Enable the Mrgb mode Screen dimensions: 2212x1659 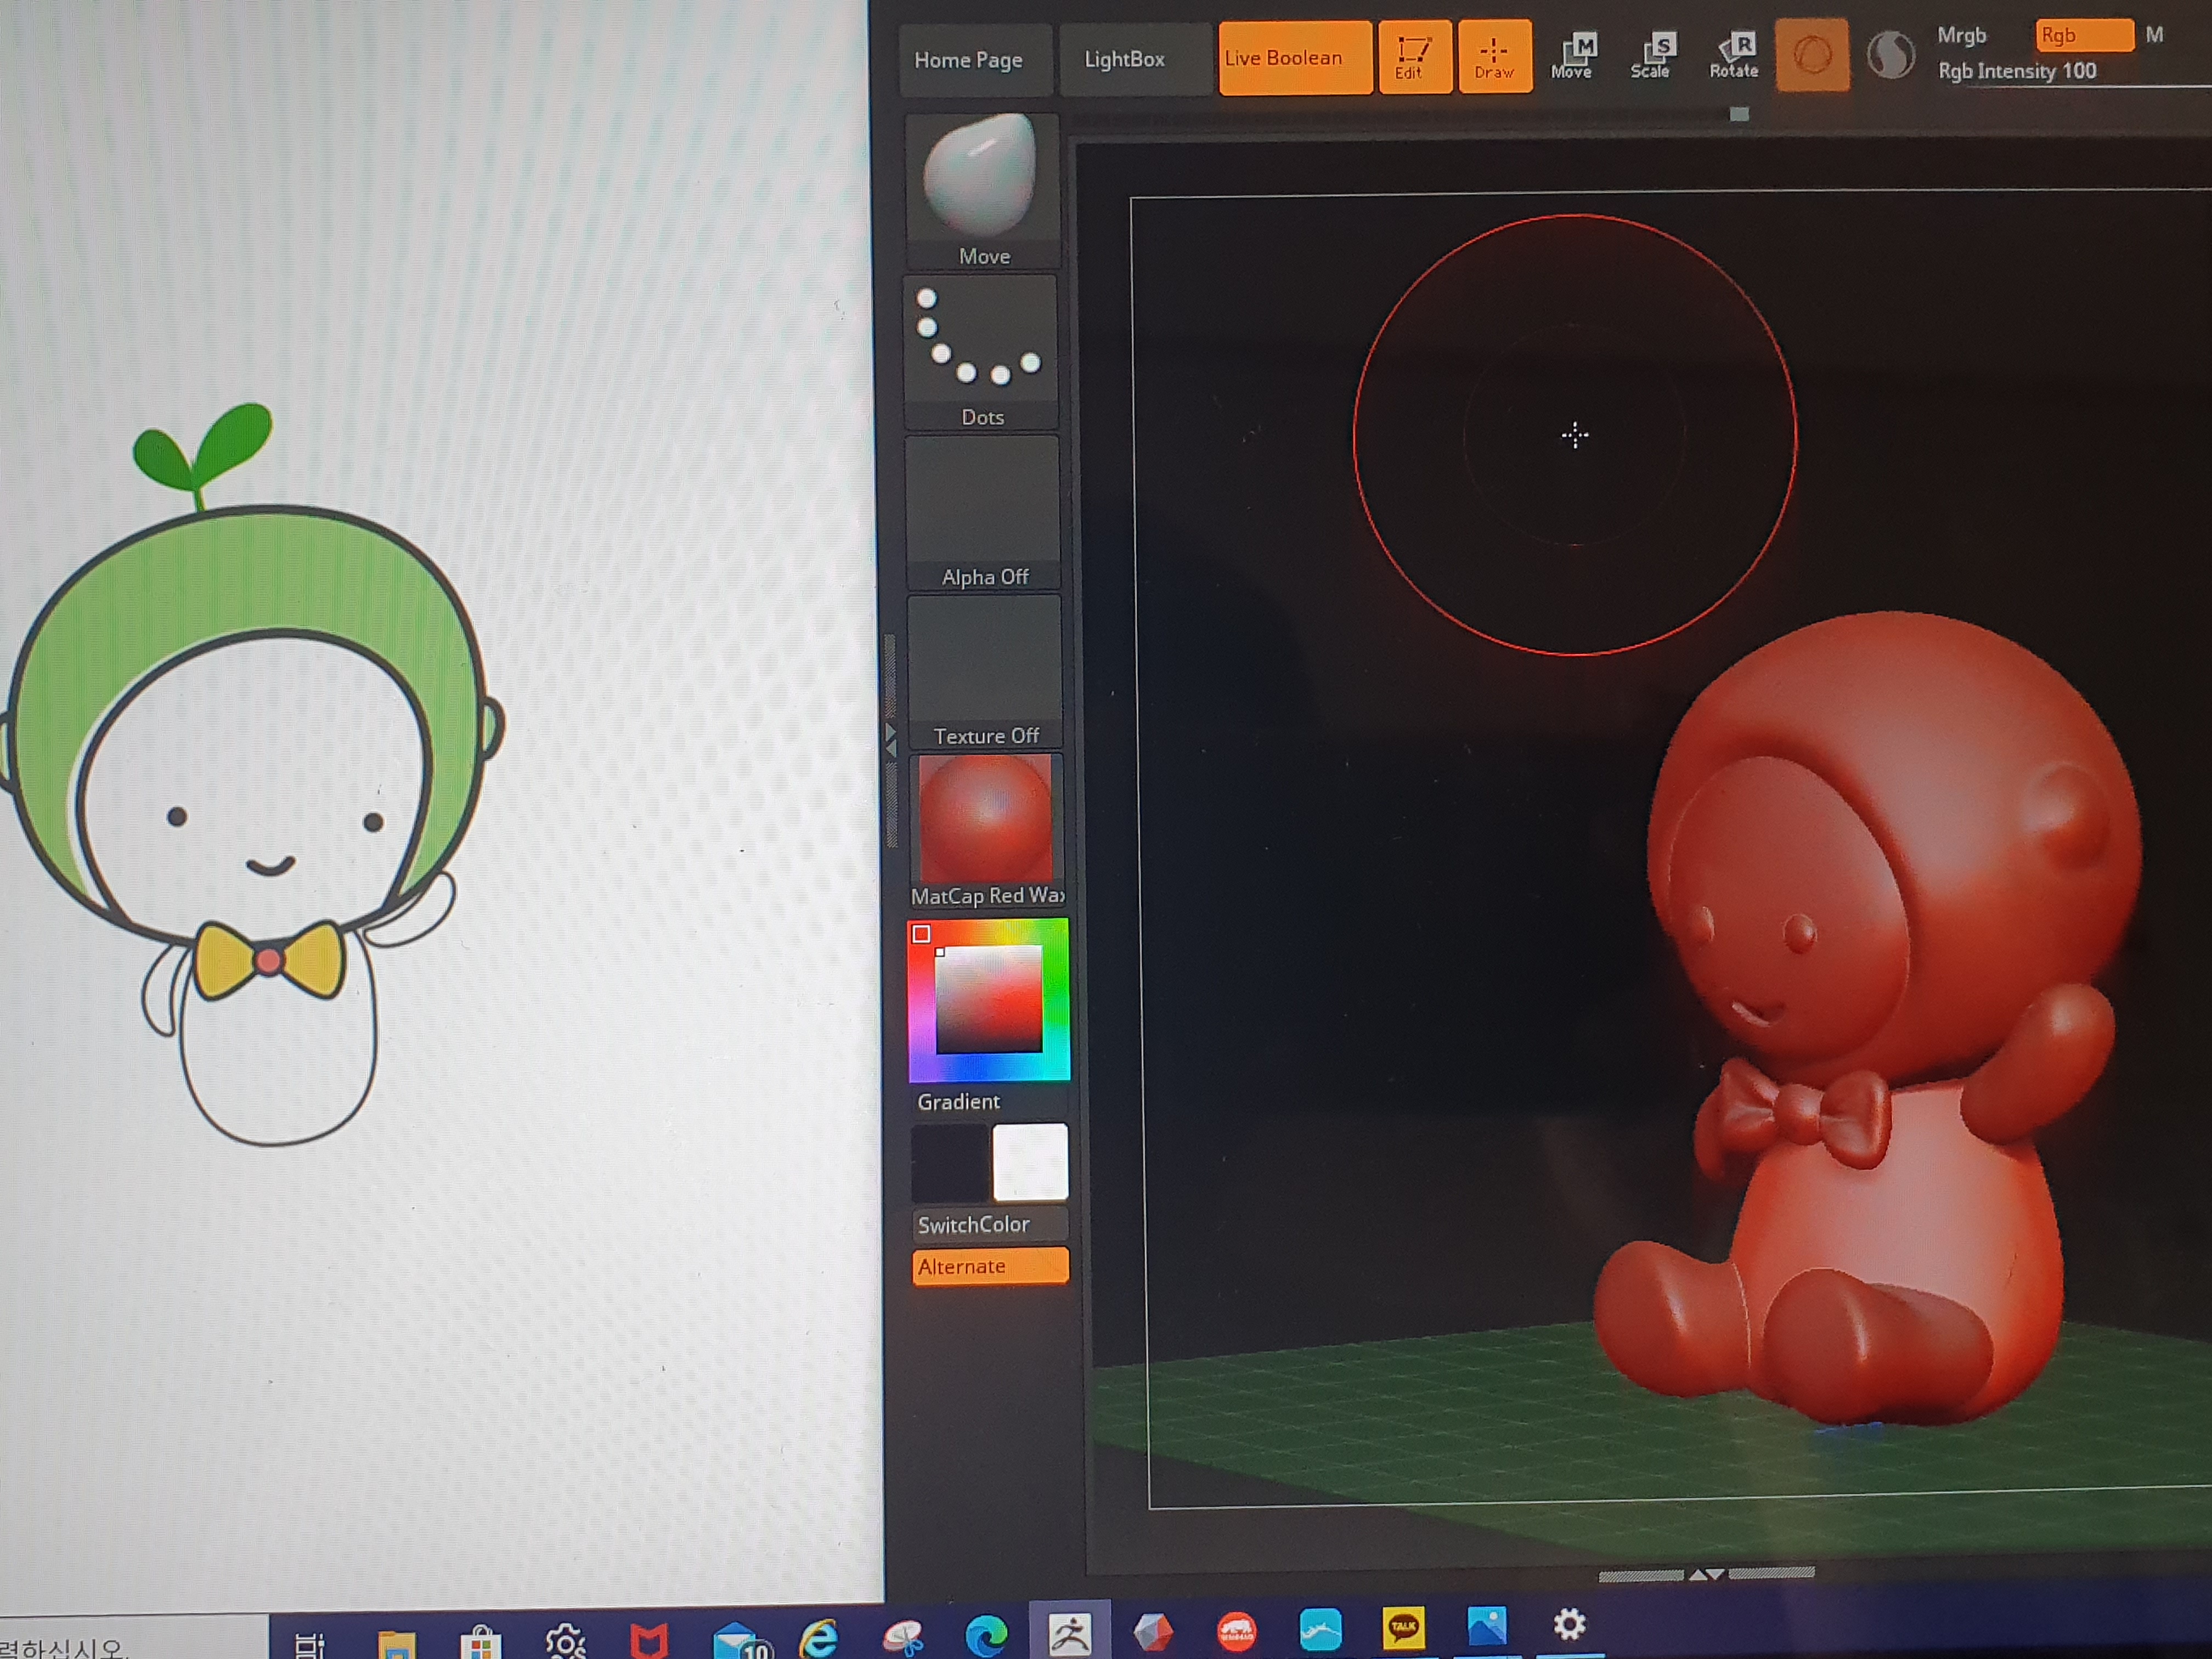[1961, 35]
